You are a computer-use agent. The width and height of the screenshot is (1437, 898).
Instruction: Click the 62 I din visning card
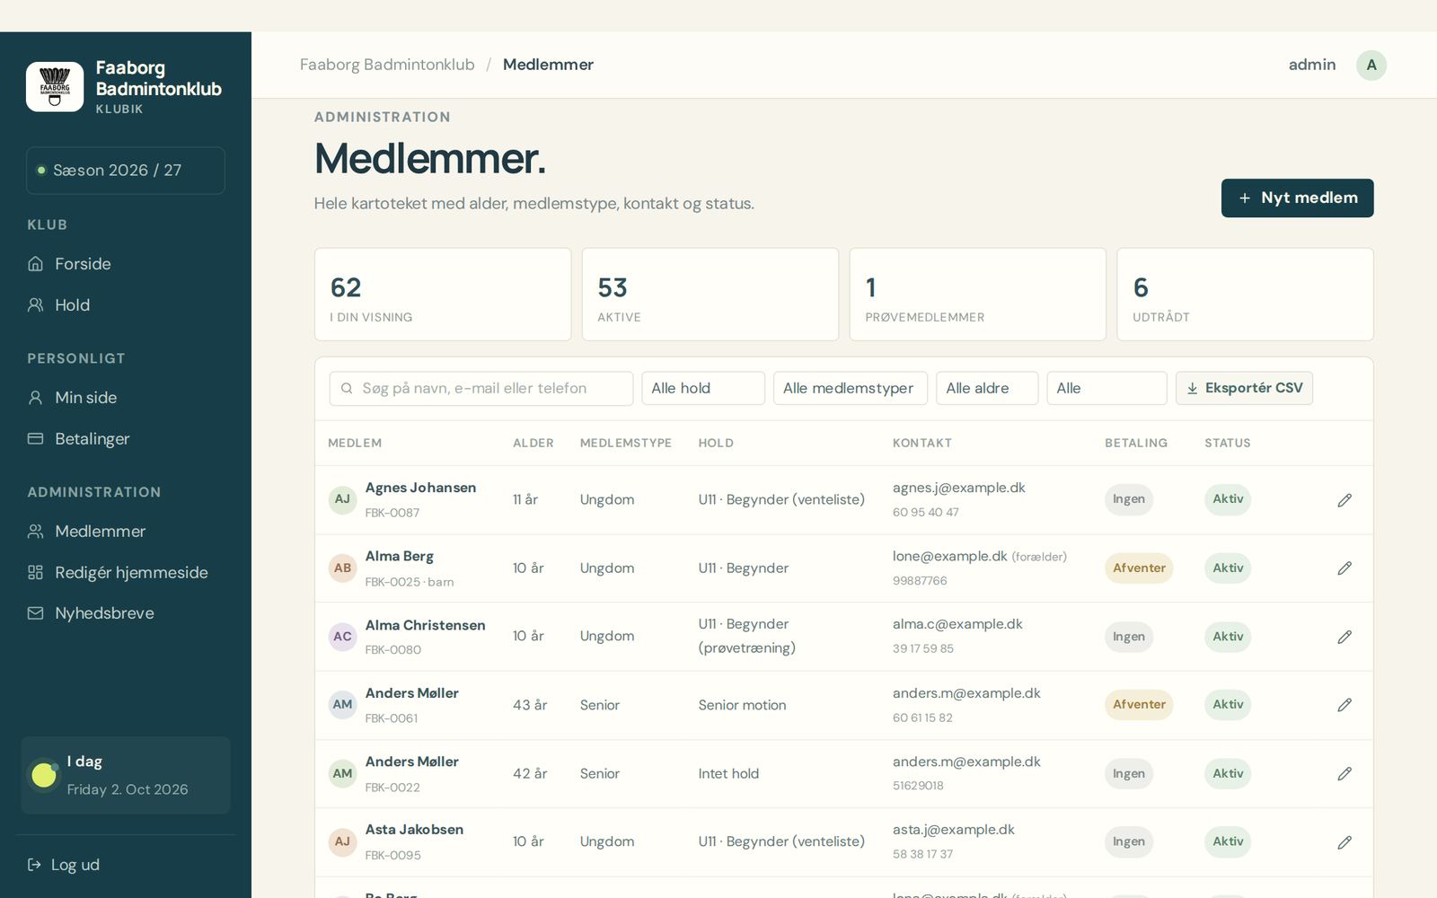443,295
